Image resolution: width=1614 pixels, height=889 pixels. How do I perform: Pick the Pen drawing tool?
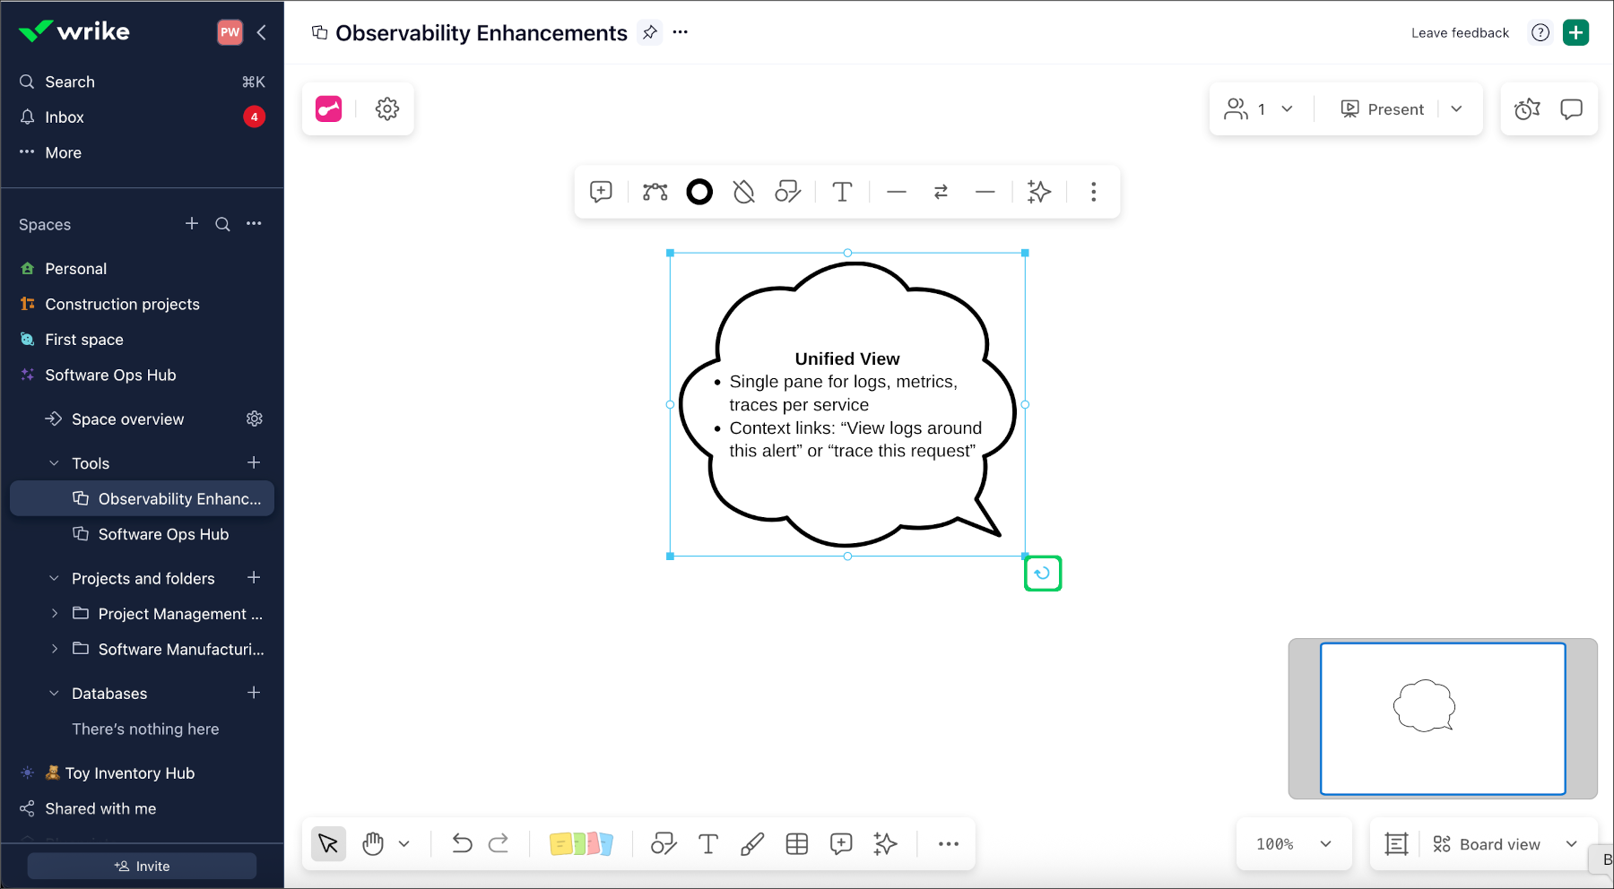[x=752, y=843]
